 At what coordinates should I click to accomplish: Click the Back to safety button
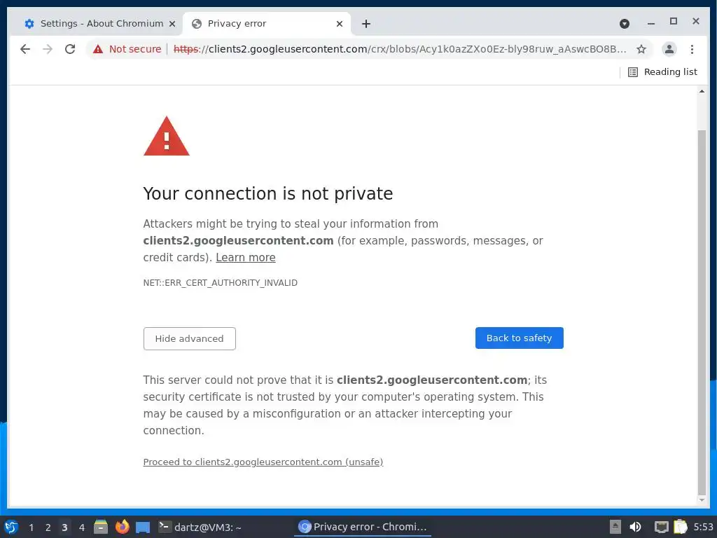[519, 338]
